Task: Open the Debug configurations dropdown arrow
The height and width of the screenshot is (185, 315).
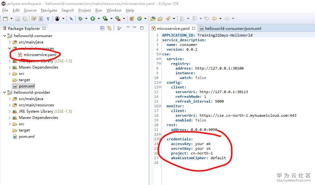Action: (86, 19)
